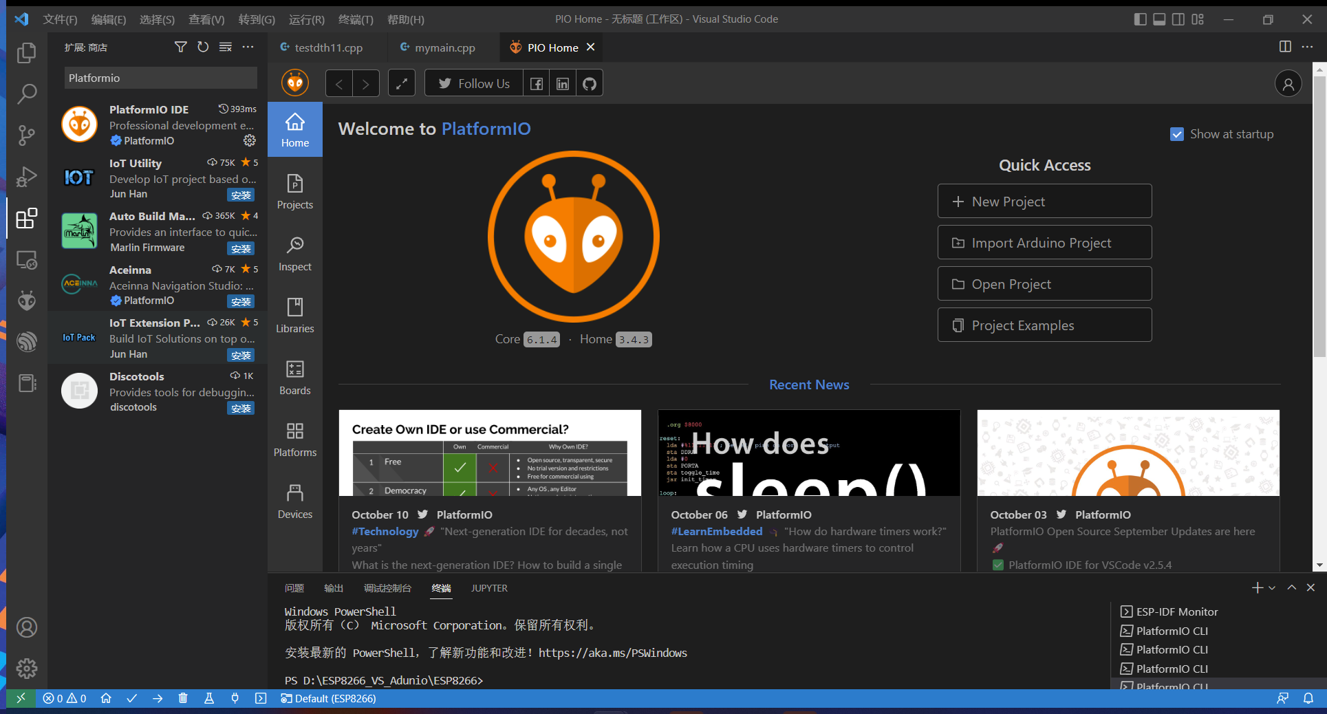Filter extensions using the funnel icon

[180, 47]
